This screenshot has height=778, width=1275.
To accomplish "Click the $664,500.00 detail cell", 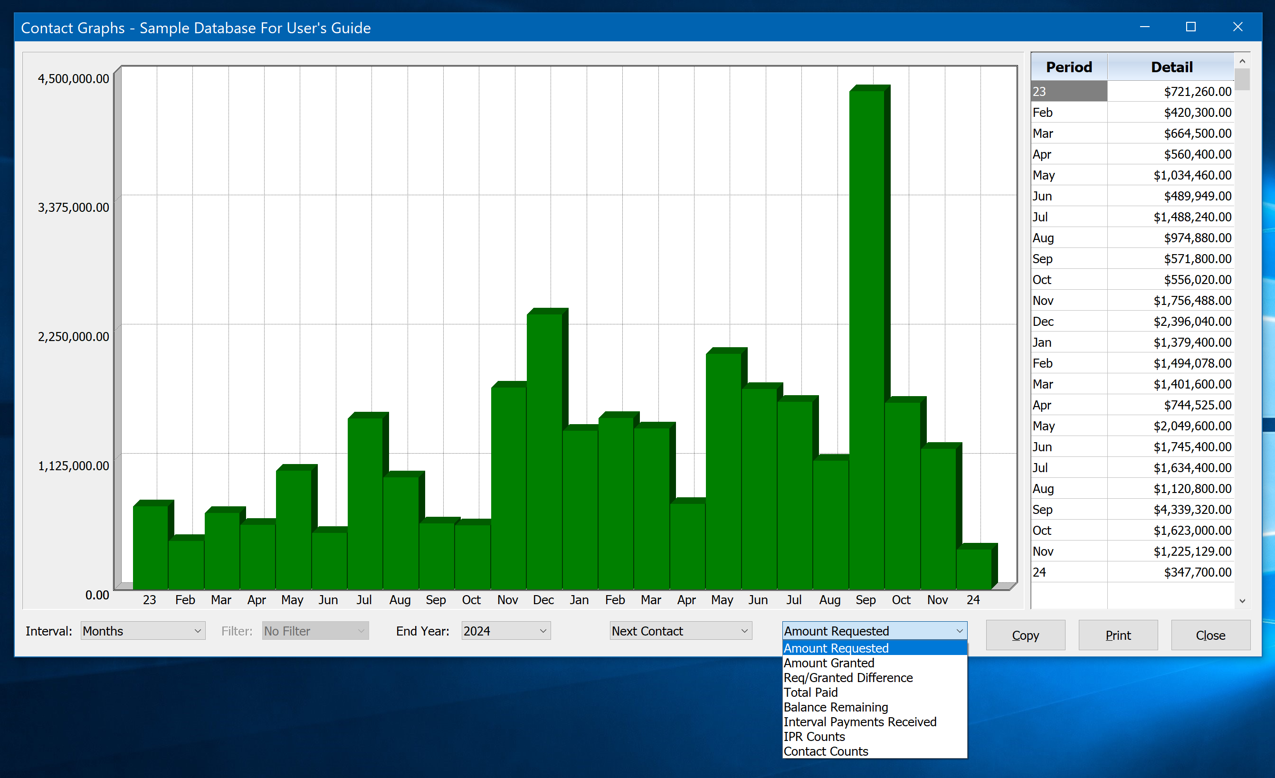I will click(1171, 133).
